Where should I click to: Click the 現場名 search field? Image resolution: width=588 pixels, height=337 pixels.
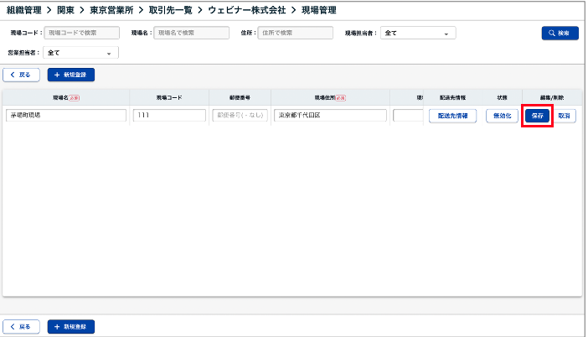pos(191,34)
